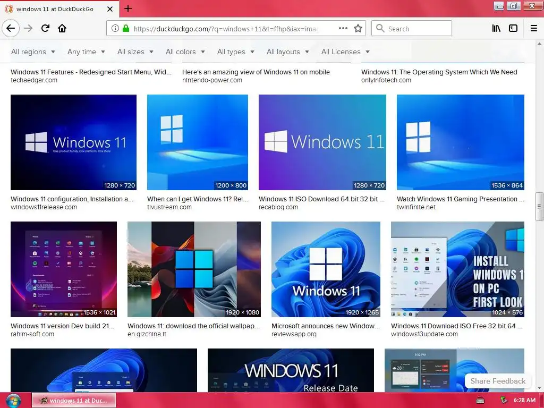Image resolution: width=544 pixels, height=408 pixels.
Task: Click 'Microsoft announces new Window...' title
Action: [x=326, y=326]
